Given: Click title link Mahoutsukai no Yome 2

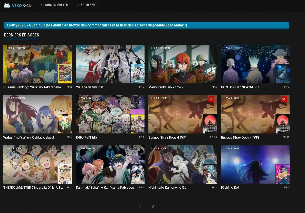Looking at the screenshot, I should point(166,87).
